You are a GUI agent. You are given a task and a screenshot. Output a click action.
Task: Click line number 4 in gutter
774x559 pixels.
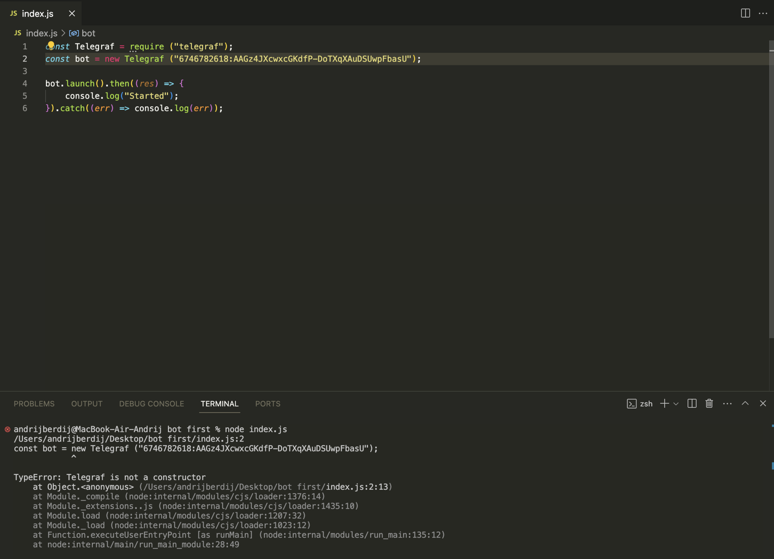[25, 83]
